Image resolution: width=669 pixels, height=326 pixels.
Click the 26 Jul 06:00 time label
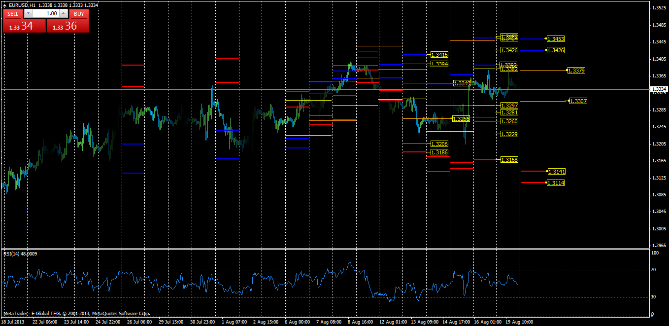(139, 322)
